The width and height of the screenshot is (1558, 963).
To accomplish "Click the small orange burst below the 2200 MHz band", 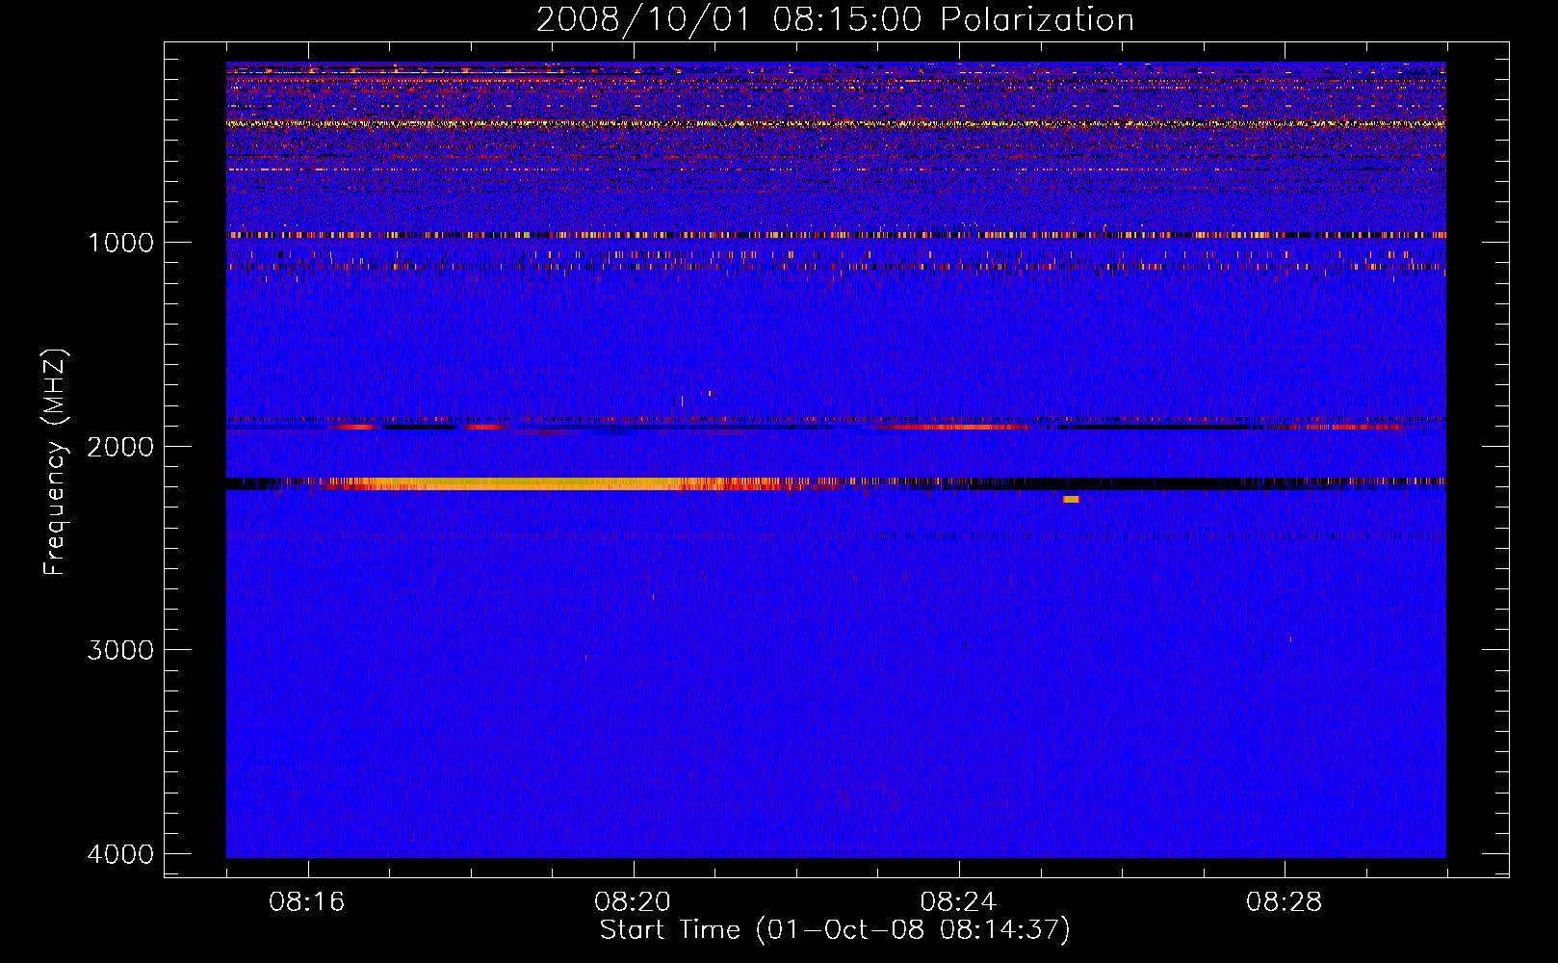I will (x=1071, y=499).
